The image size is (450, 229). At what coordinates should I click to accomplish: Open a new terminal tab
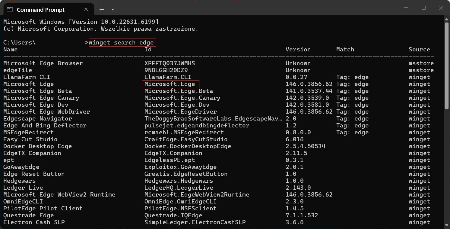click(102, 9)
